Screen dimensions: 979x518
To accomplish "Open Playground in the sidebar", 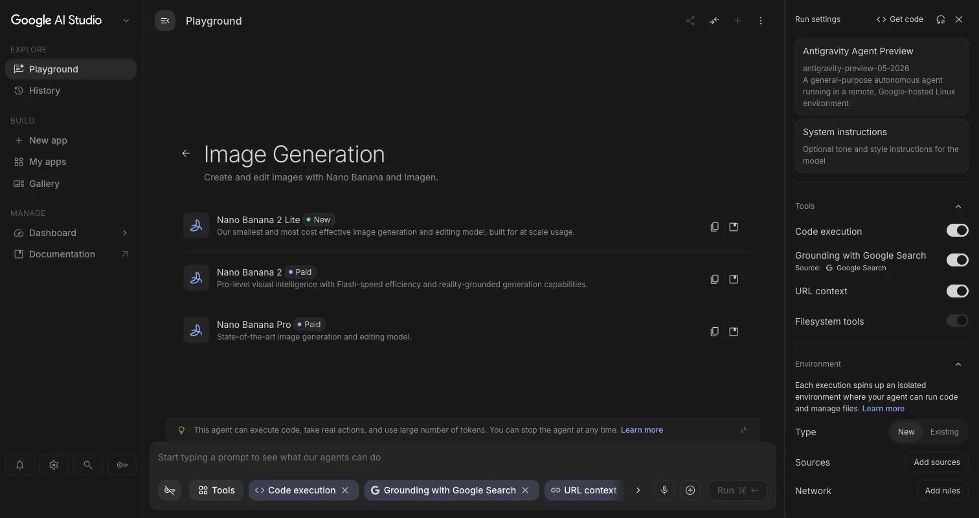I will tap(71, 69).
